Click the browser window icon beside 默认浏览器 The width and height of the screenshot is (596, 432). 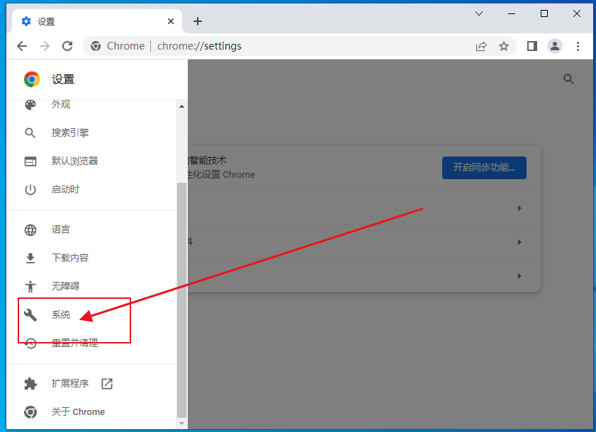[30, 161]
